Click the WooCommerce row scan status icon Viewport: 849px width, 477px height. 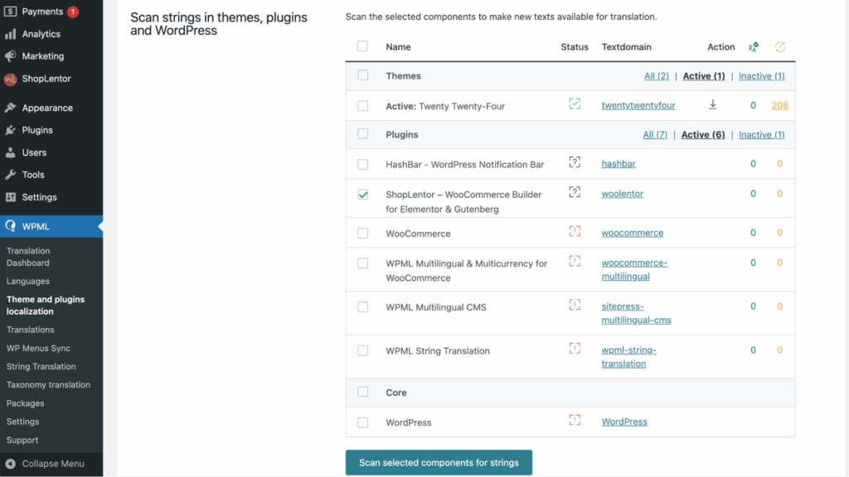click(x=575, y=232)
